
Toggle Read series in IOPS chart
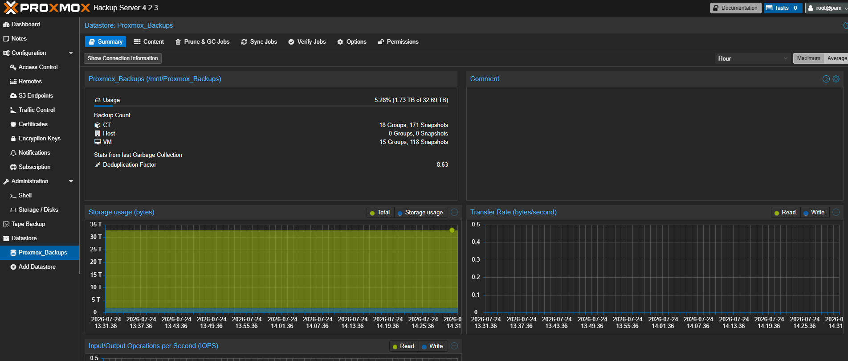point(404,346)
